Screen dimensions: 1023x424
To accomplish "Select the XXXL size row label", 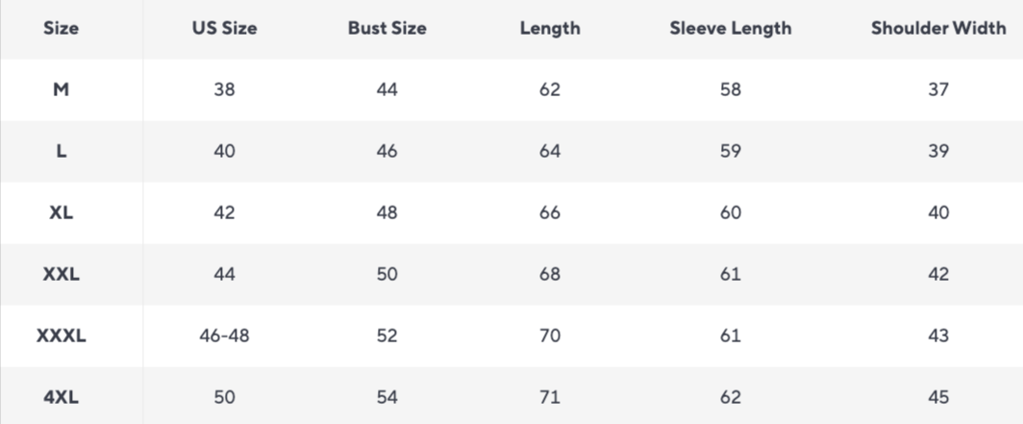I will click(61, 336).
